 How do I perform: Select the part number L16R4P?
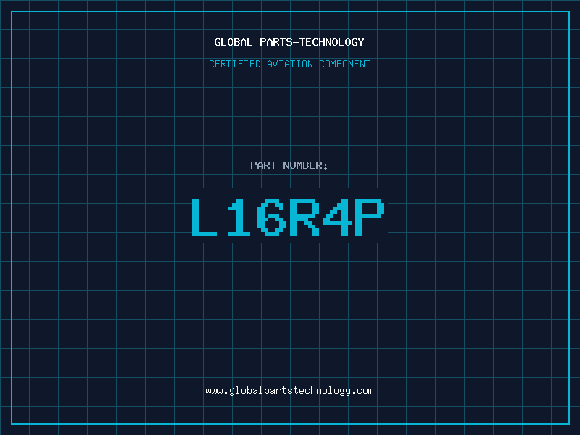(289, 217)
